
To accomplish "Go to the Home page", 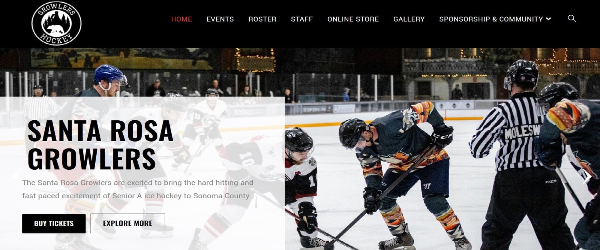I will (181, 19).
